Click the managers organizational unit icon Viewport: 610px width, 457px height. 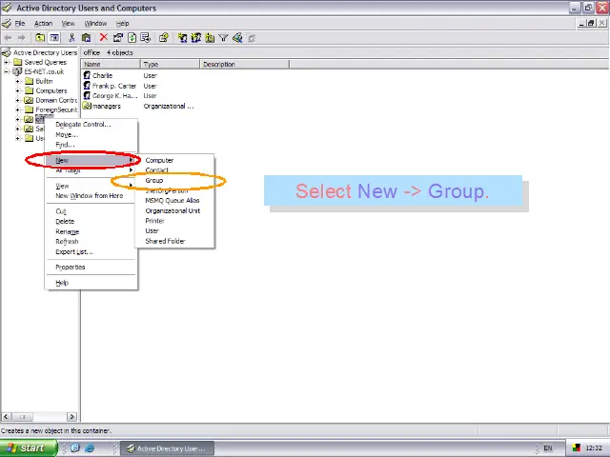(87, 106)
